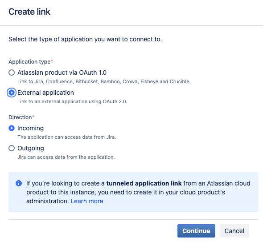Click the blue info icon
Viewport: 263px width, 242px height.
[x=19, y=183]
